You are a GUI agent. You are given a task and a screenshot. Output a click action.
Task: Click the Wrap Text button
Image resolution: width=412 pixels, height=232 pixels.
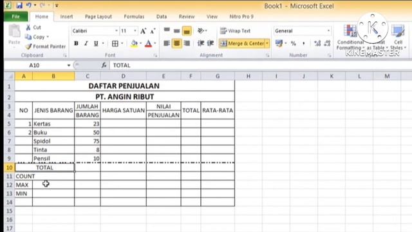pos(235,31)
